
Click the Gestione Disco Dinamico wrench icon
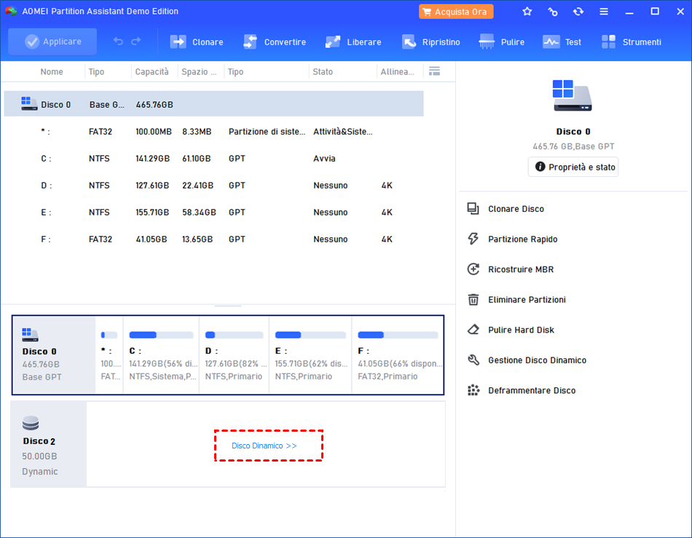(473, 360)
